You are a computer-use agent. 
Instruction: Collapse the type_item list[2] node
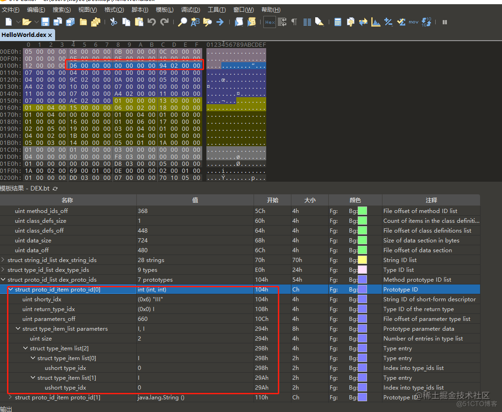[x=25, y=348]
